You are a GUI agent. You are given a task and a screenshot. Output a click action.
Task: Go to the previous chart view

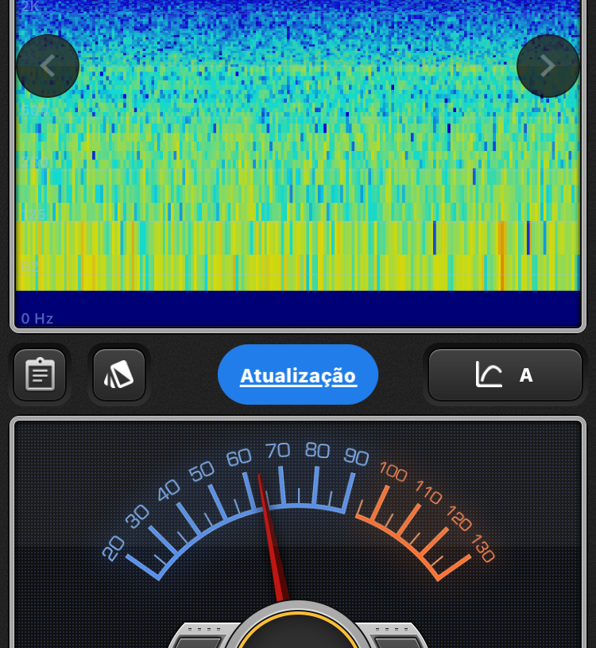point(48,66)
